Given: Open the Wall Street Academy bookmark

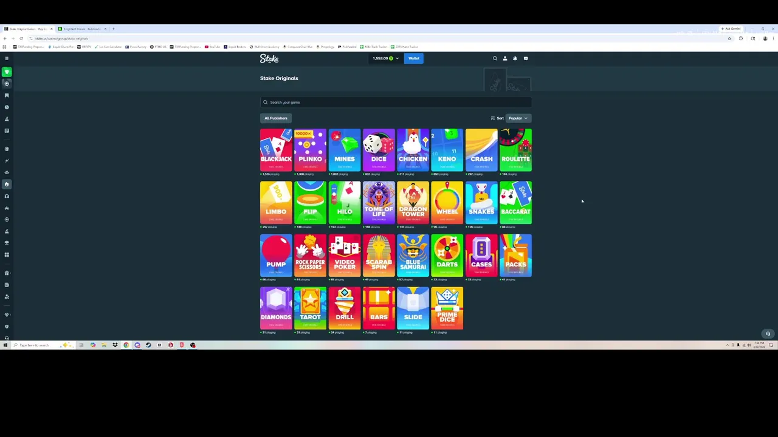Looking at the screenshot, I should coord(266,47).
